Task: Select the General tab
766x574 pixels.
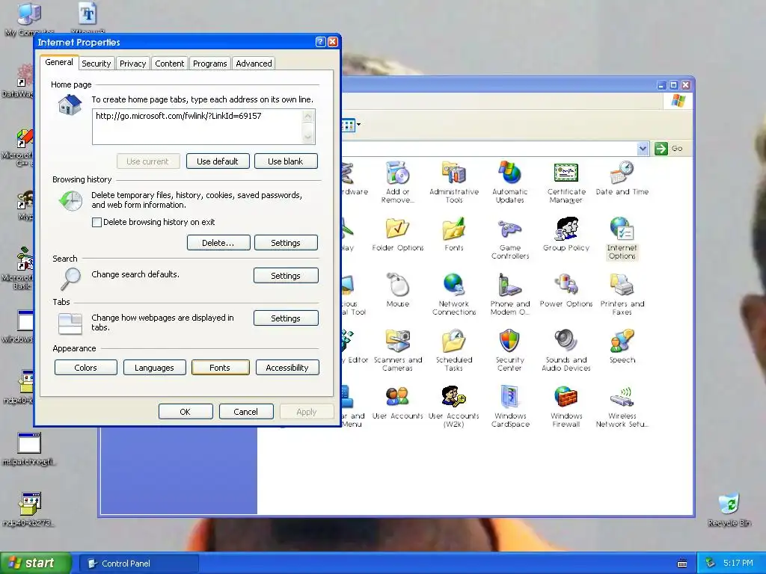Action: click(59, 62)
